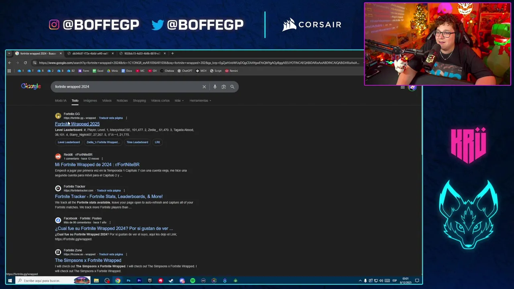Clear the search box with the X icon
This screenshot has width=514, height=289.
pos(204,87)
